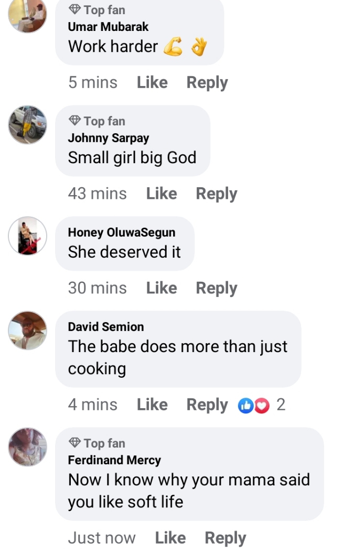Like Ferdinand Mercy's 'soft life' comment

pyautogui.click(x=170, y=538)
